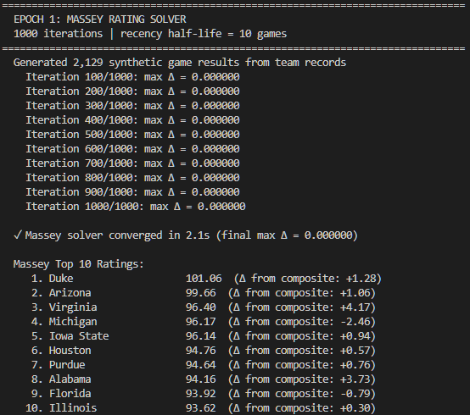The image size is (470, 415).
Task: Click the 'Massey Top 10 Ratings:' heading
Action: coord(79,264)
